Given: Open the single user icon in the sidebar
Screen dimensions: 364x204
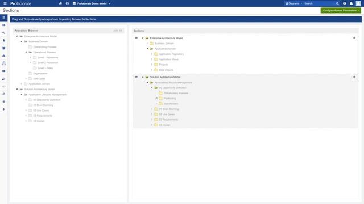Looking at the screenshot, I should point(4,40).
